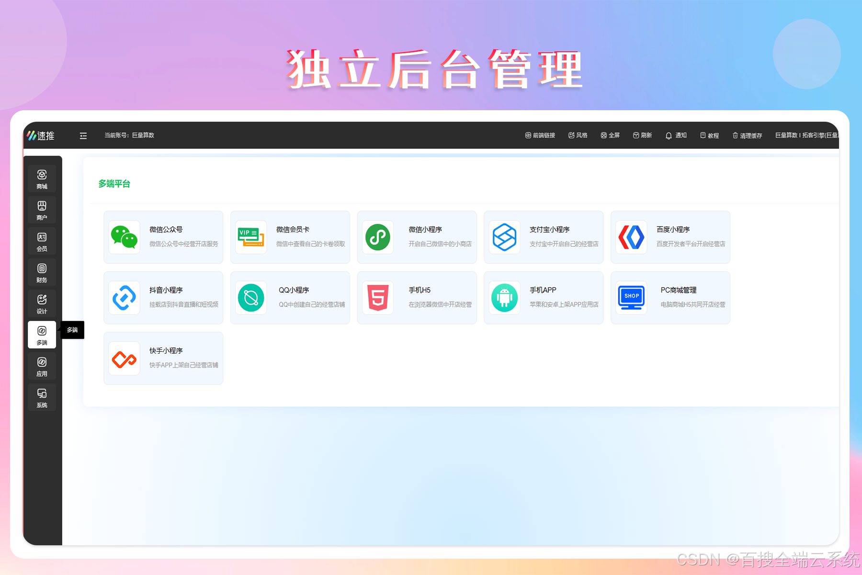
Task: Click 清理缓存 to clear the cache
Action: [748, 136]
